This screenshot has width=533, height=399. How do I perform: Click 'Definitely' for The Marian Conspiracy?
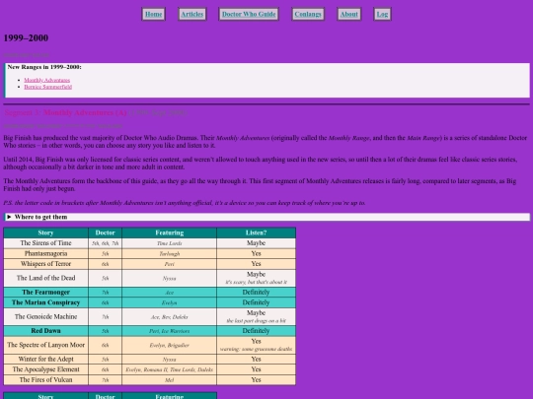pyautogui.click(x=256, y=302)
